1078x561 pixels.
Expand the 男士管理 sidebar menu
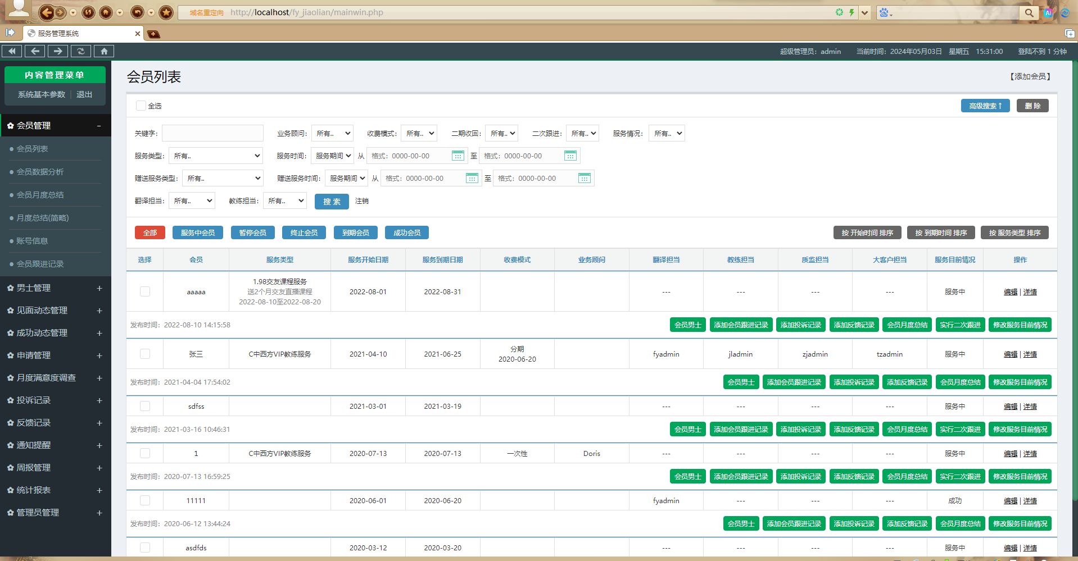tap(56, 288)
